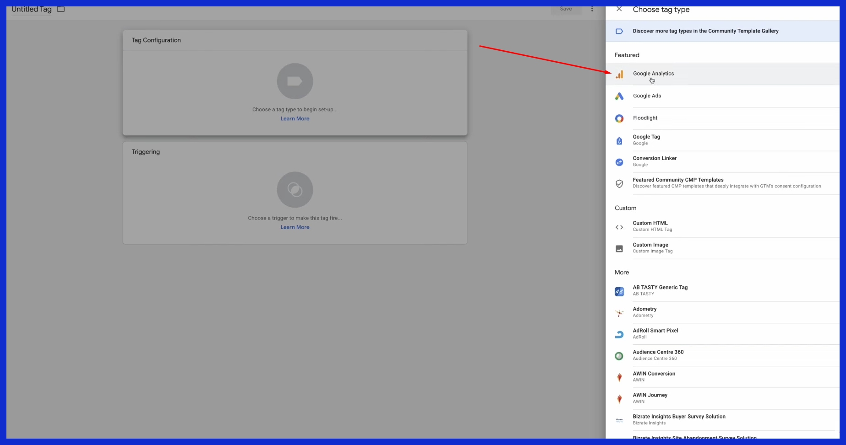Click the tag icon in Tag Configuration
This screenshot has height=445, width=846.
(x=295, y=81)
